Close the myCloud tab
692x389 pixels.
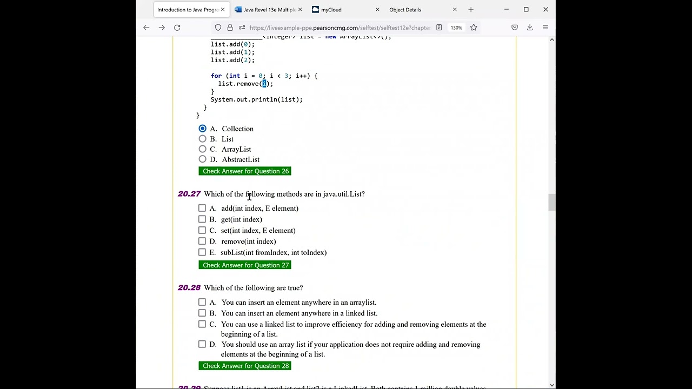[x=377, y=10]
